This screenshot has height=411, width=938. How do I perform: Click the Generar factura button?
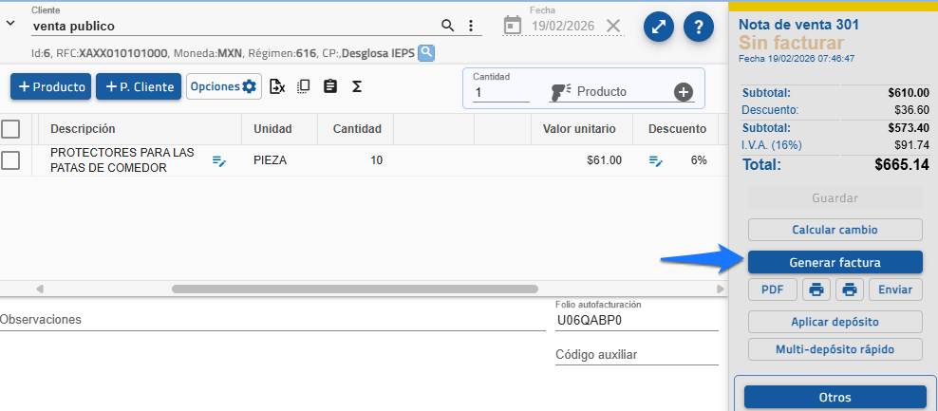pyautogui.click(x=835, y=262)
